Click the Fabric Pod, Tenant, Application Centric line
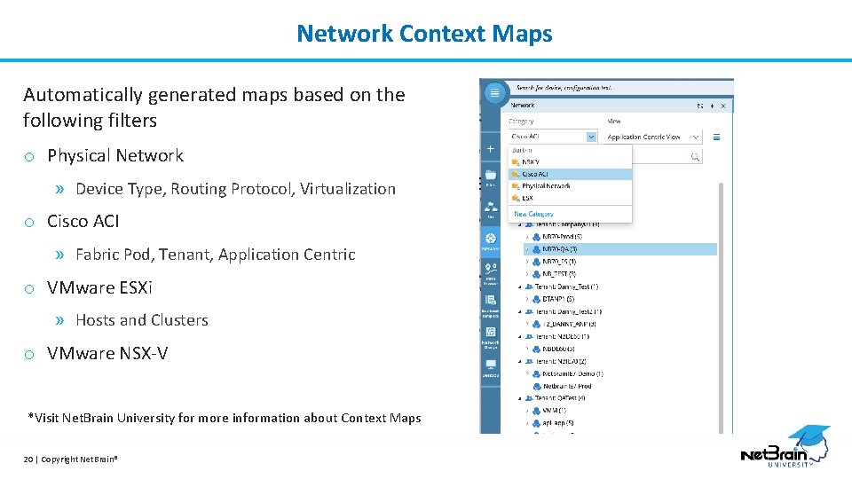The image size is (852, 479). [215, 255]
